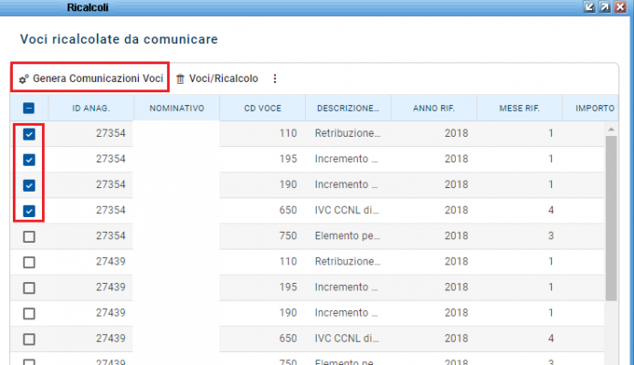Click Genera Comunicazioni Voci button
Screen dimensions: 634x365
click(90, 78)
